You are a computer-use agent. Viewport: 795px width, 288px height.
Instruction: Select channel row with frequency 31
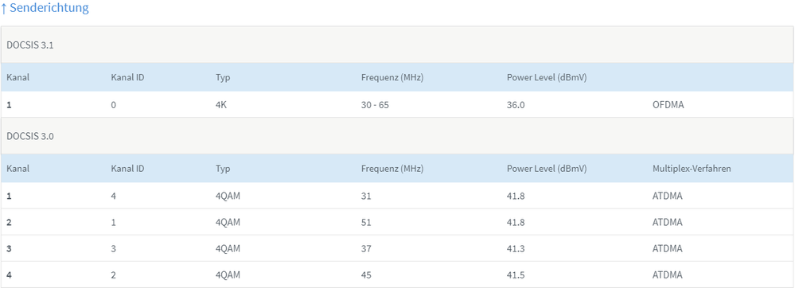coord(398,196)
